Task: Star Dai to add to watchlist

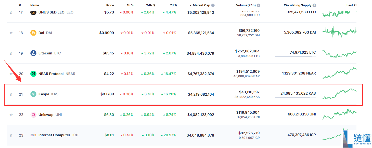Action: (11, 33)
